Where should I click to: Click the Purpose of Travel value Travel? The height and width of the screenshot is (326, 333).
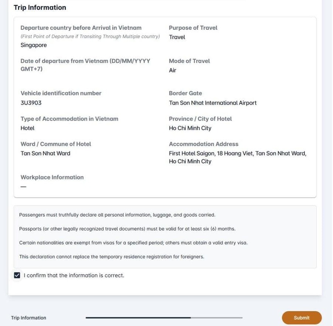(x=177, y=37)
